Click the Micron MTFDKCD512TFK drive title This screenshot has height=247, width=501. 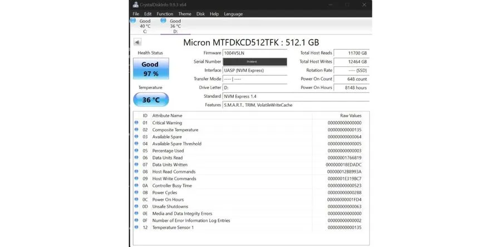coord(251,42)
